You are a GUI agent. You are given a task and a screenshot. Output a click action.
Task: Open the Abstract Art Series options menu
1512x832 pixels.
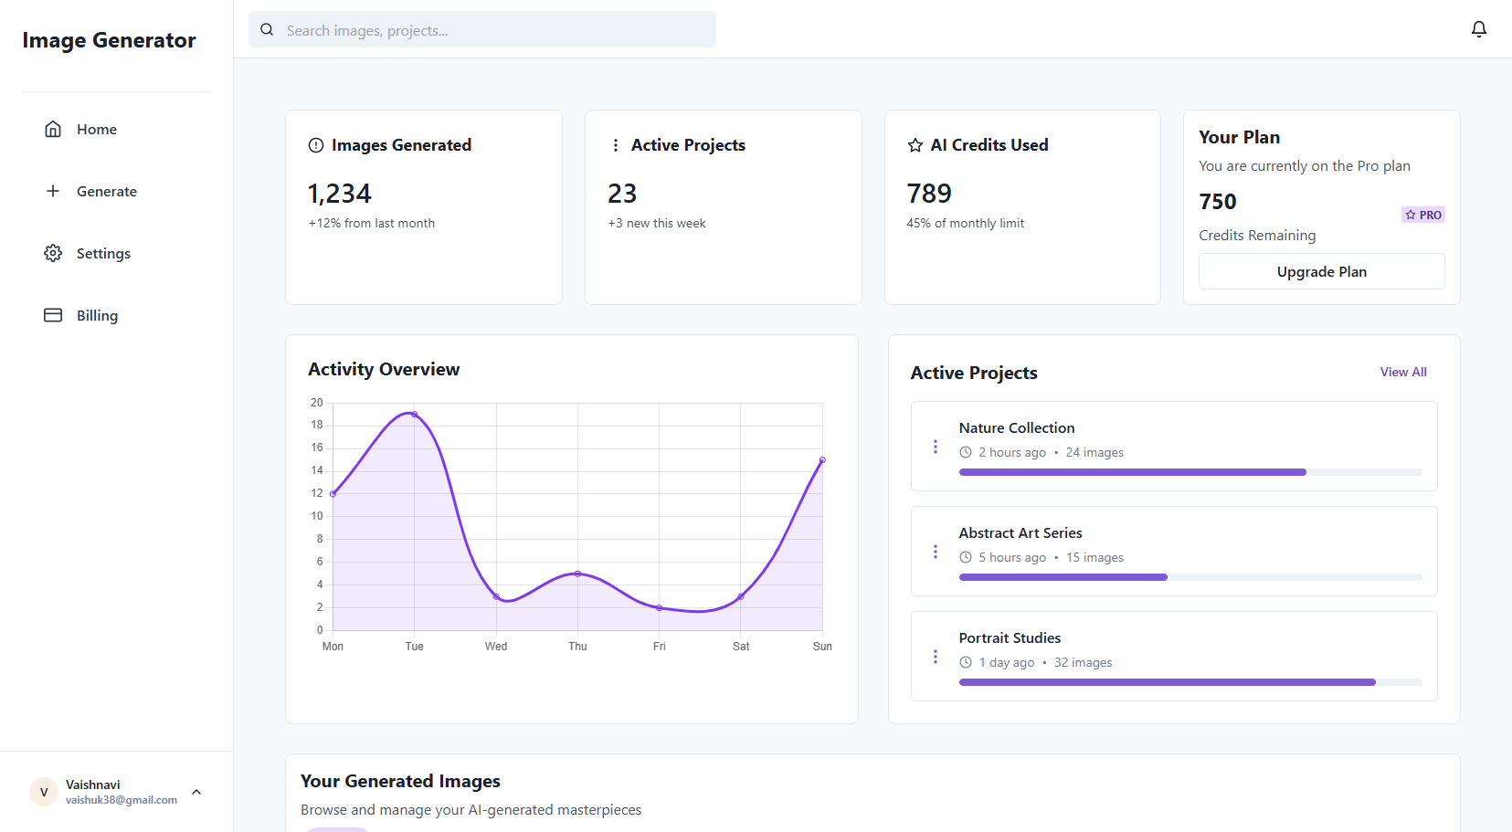935,552
